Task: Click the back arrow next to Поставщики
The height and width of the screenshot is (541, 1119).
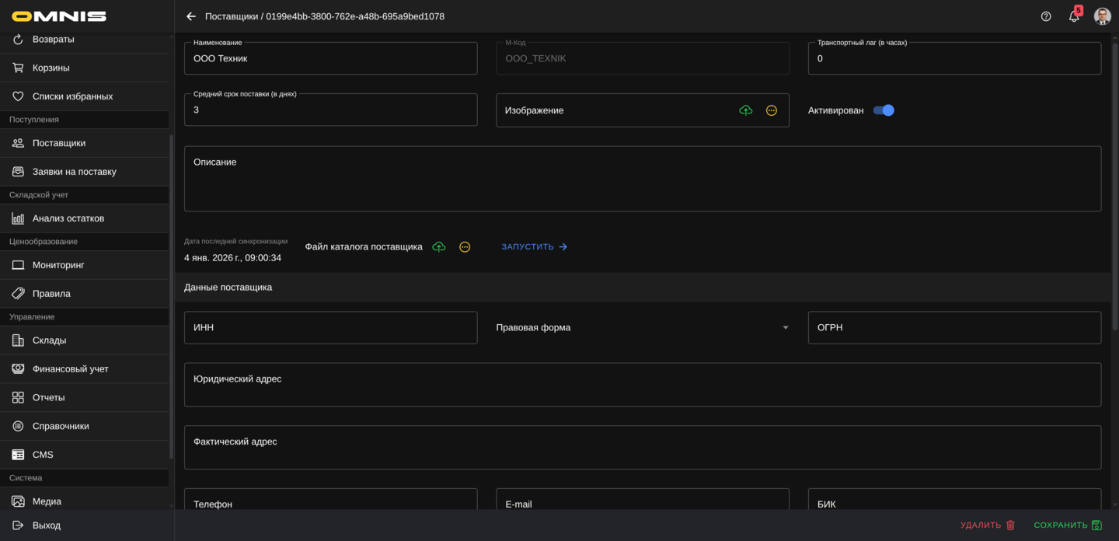Action: point(191,16)
